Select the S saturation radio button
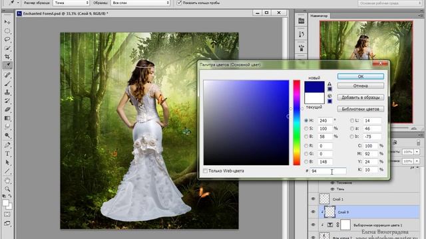This screenshot has width=426, height=239. pos(306,128)
